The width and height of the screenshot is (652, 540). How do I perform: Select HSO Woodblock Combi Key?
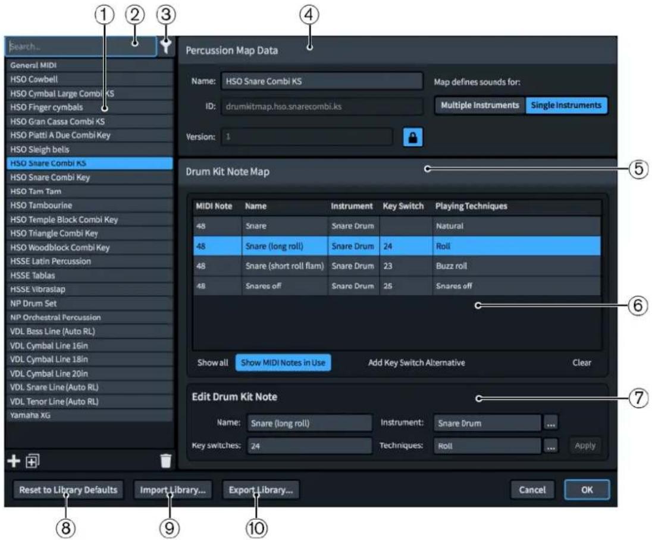tap(89, 248)
